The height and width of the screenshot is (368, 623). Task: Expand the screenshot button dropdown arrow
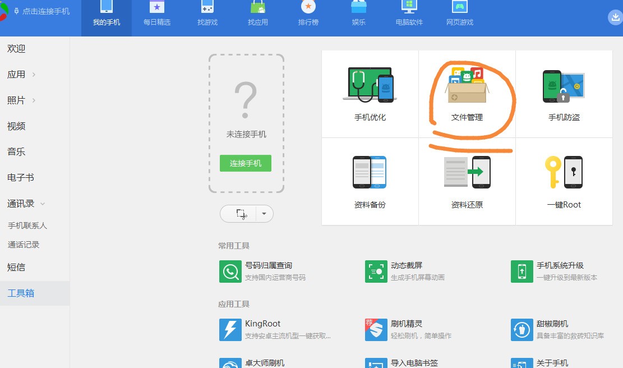(264, 214)
